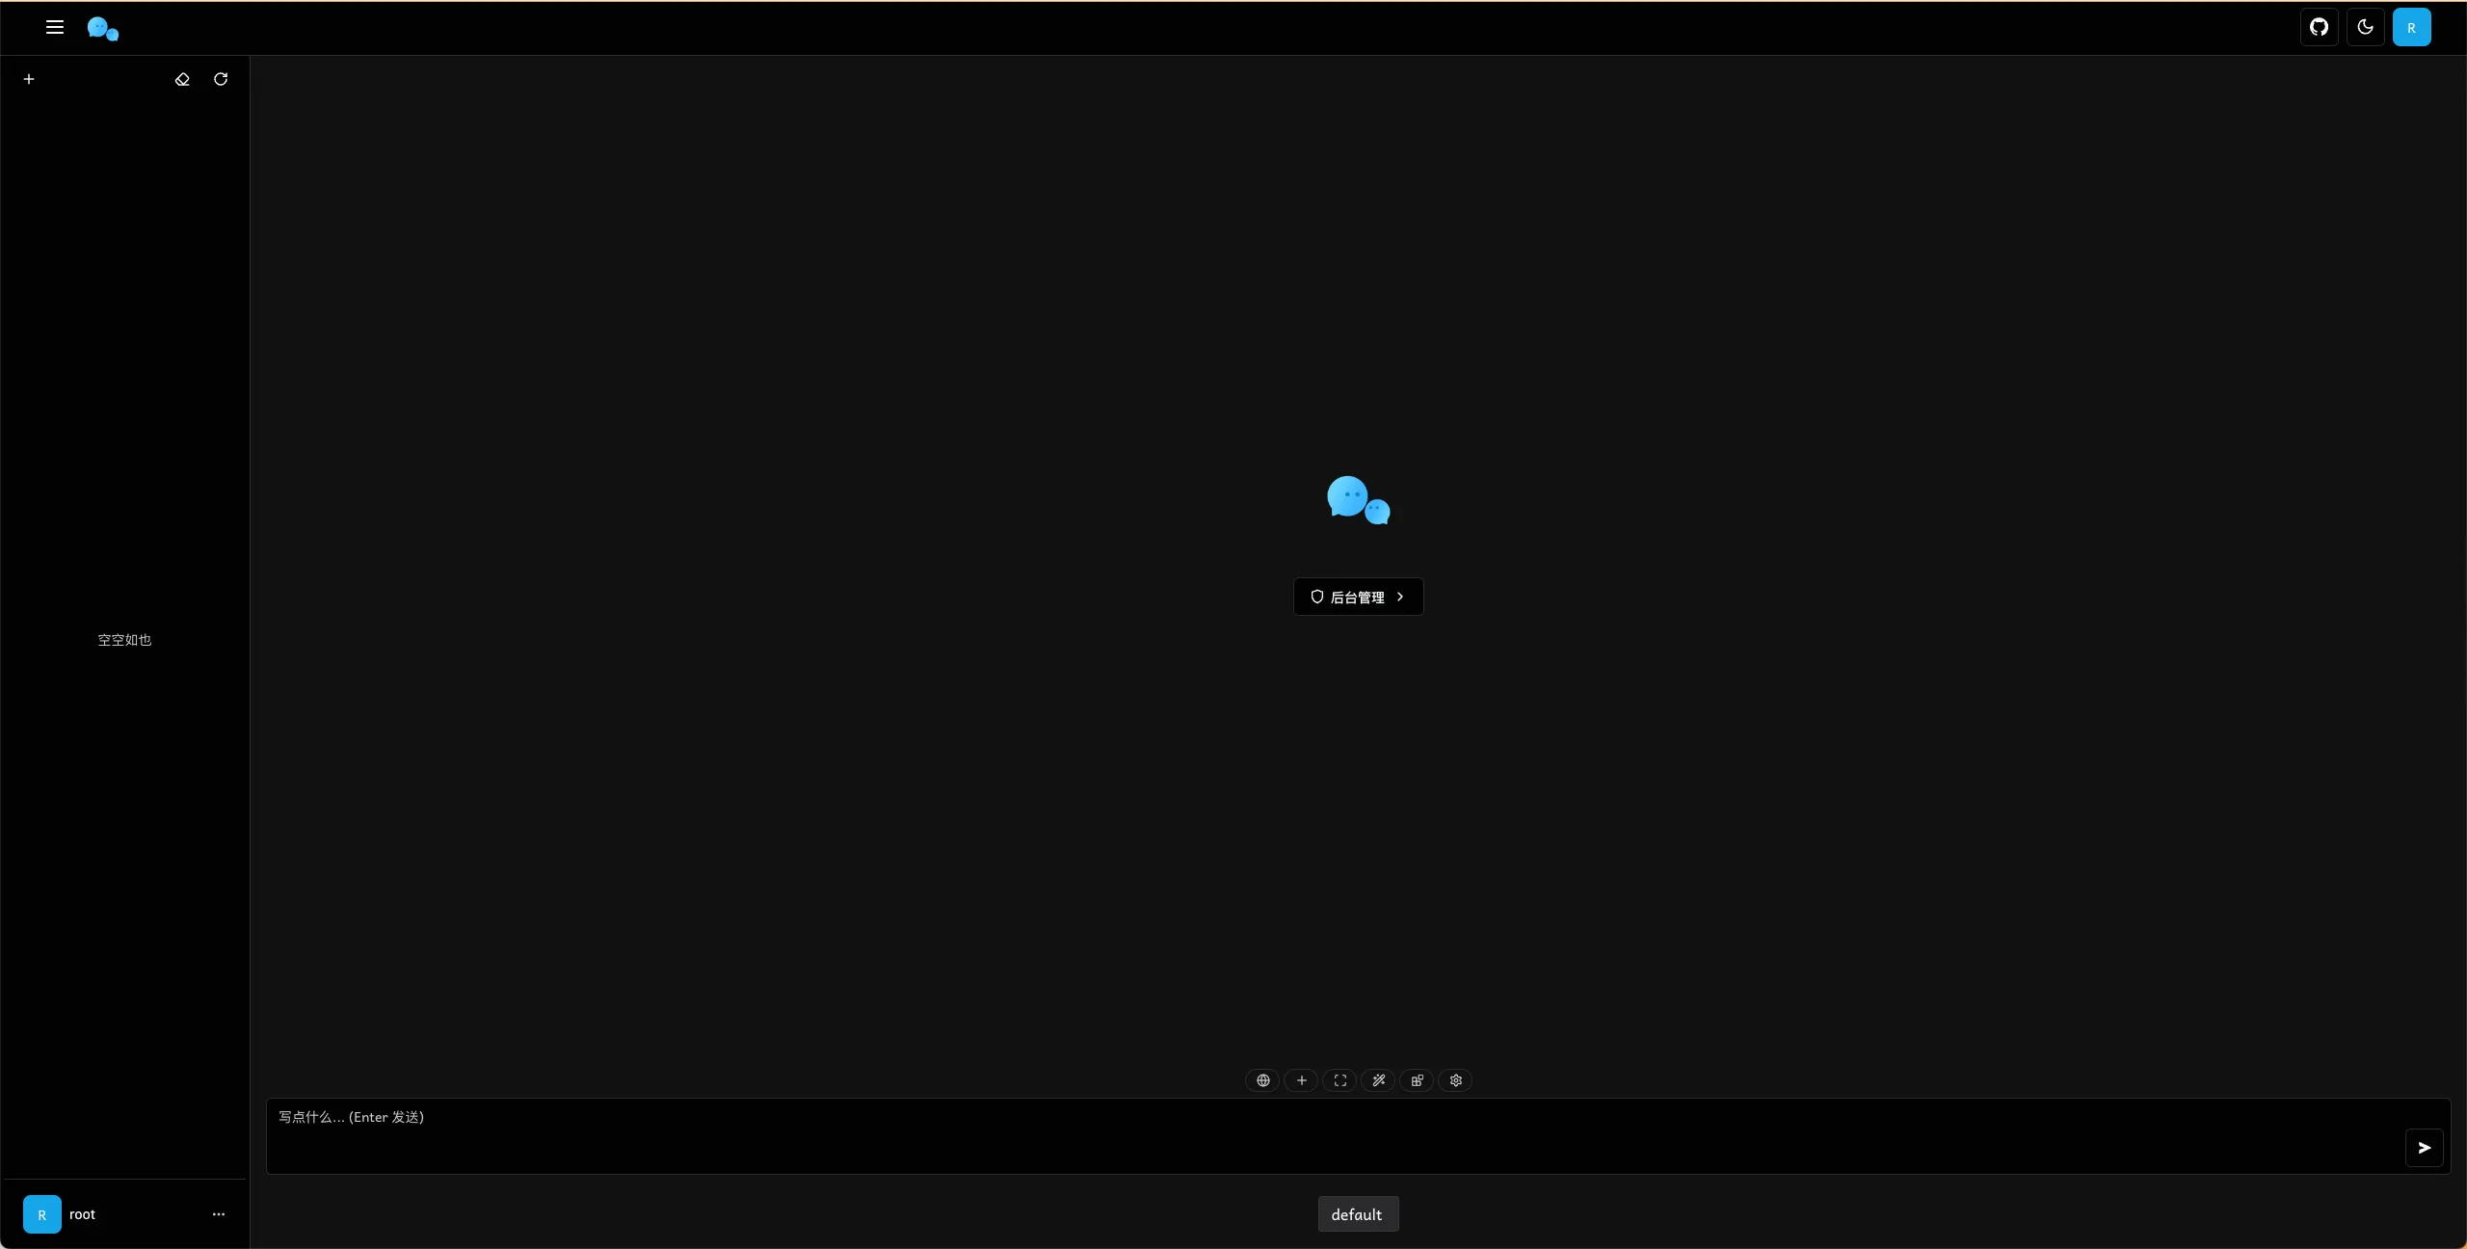The width and height of the screenshot is (2467, 1249).
Task: Open the root user more options menu
Action: (x=219, y=1214)
